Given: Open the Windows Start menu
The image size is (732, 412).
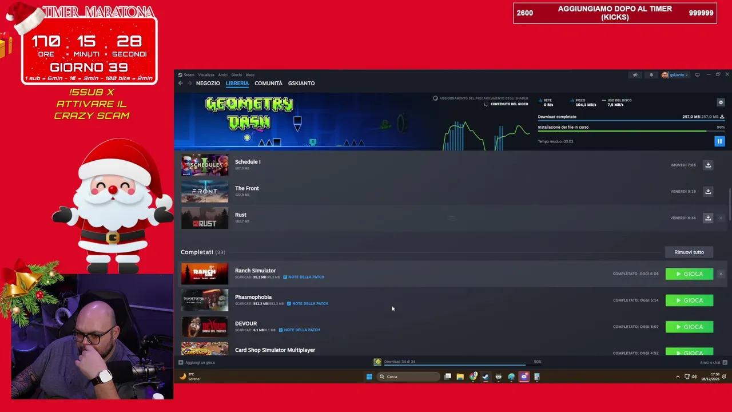Looking at the screenshot, I should pyautogui.click(x=369, y=377).
